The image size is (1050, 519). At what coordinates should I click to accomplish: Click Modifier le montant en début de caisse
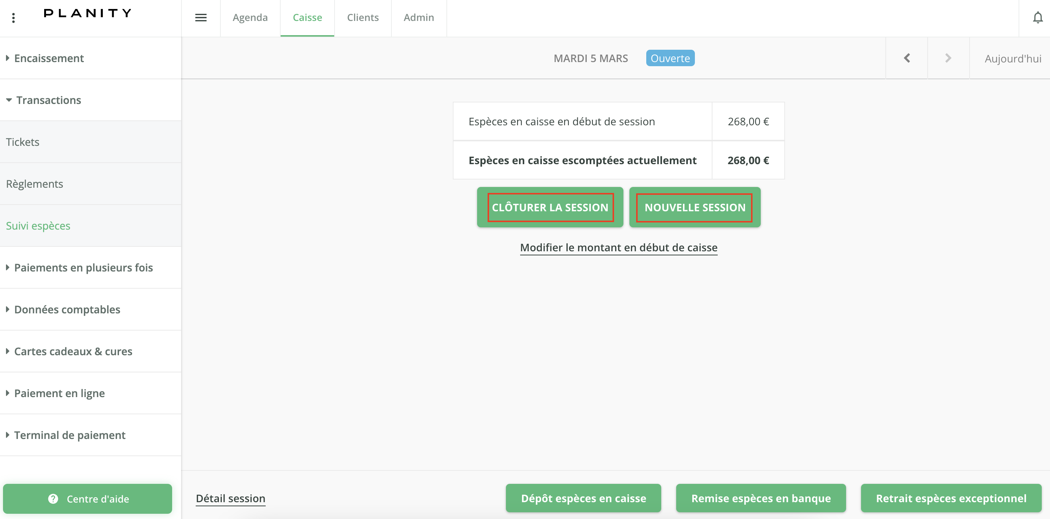coord(618,247)
